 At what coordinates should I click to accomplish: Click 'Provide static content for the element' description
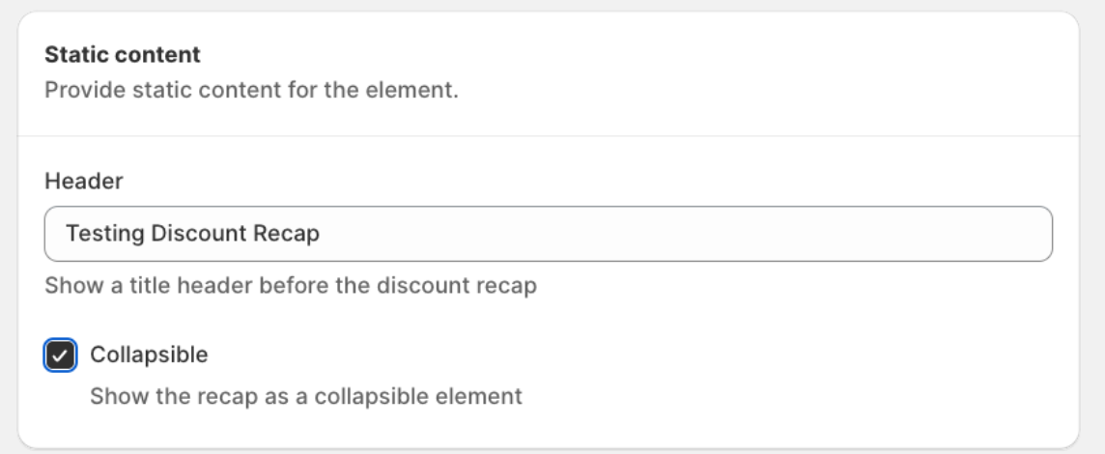point(251,91)
